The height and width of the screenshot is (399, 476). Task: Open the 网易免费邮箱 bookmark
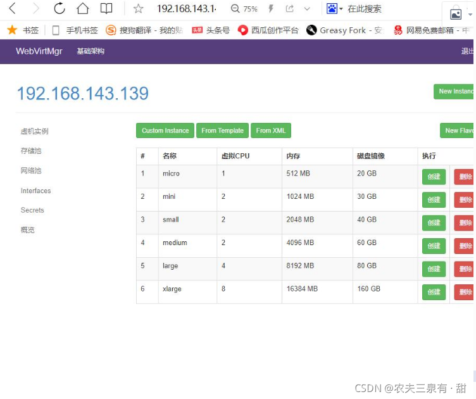tap(431, 30)
